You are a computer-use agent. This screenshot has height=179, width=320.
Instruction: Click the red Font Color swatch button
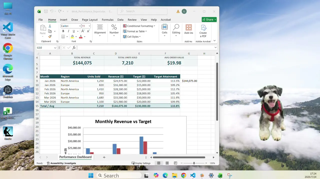coord(81,36)
